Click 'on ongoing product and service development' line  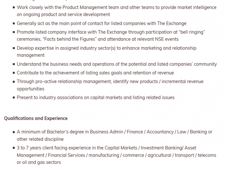pyautogui.click(x=63, y=15)
